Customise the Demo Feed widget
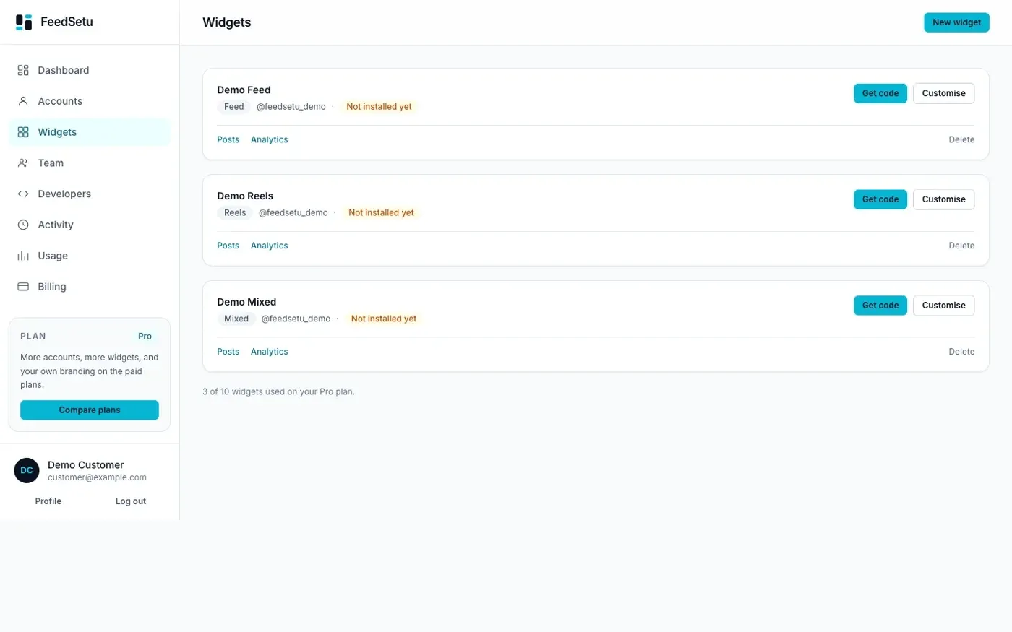This screenshot has width=1012, height=632. click(943, 93)
